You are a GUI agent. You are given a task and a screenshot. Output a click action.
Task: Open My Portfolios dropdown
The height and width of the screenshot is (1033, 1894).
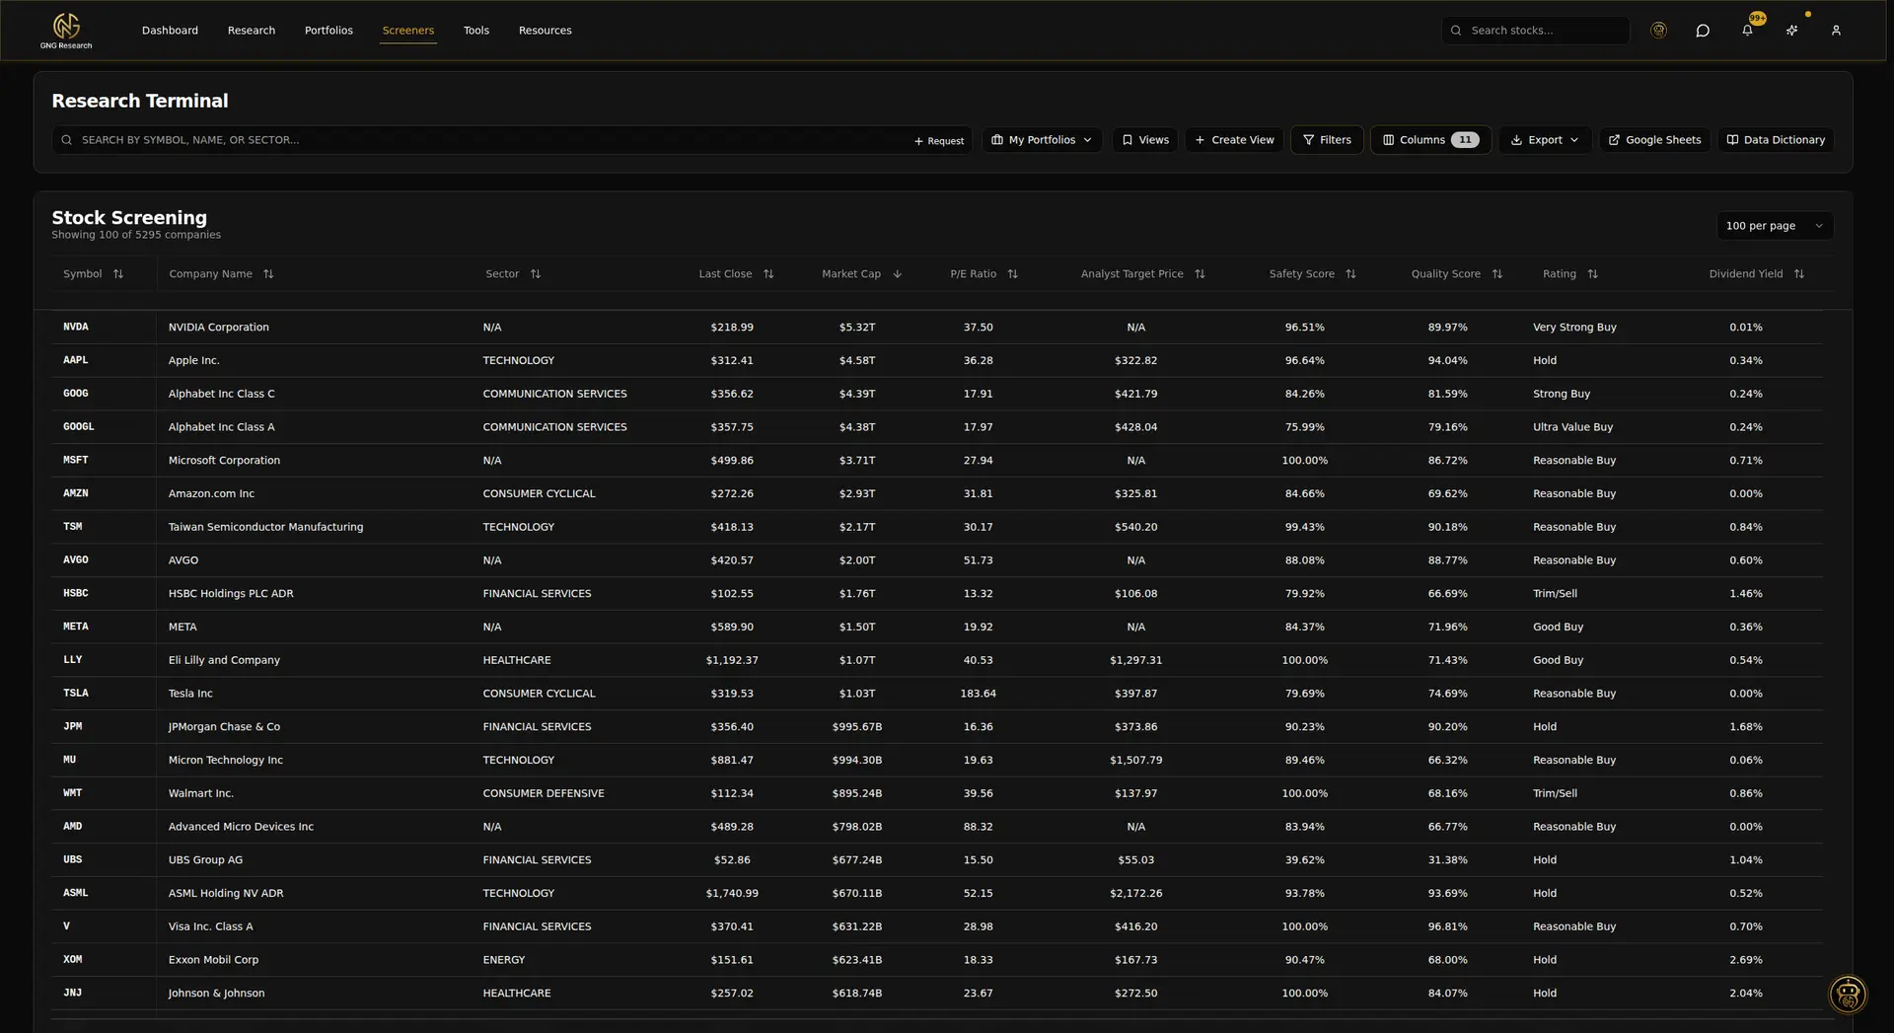tap(1041, 140)
